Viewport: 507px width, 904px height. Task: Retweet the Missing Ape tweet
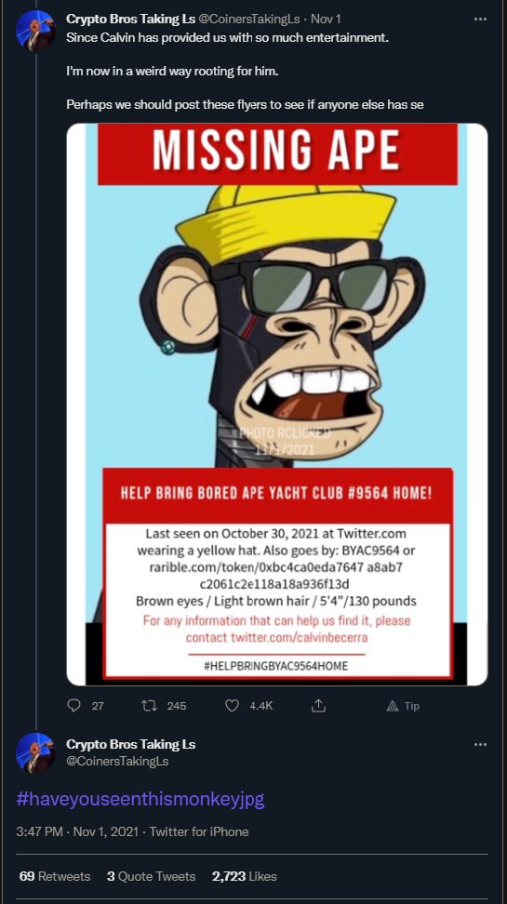(x=149, y=706)
